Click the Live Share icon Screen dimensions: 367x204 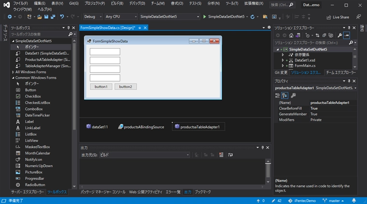[328, 17]
